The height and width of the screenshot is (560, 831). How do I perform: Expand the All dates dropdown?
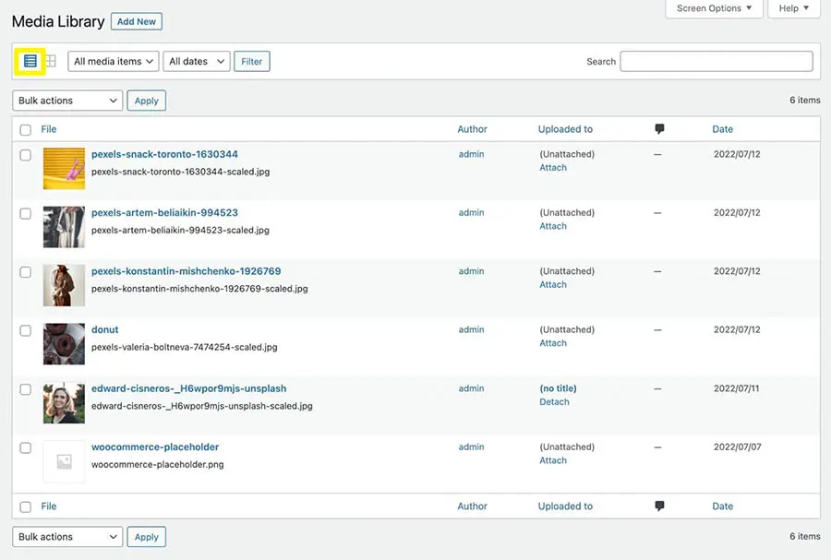pos(197,62)
